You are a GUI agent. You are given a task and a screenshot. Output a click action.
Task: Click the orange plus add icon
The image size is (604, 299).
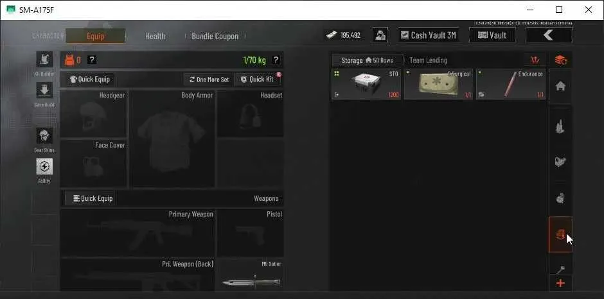point(560,284)
